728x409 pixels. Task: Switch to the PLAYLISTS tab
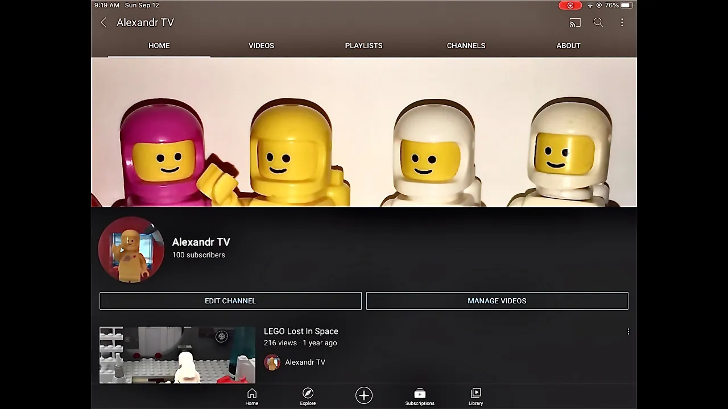(364, 45)
